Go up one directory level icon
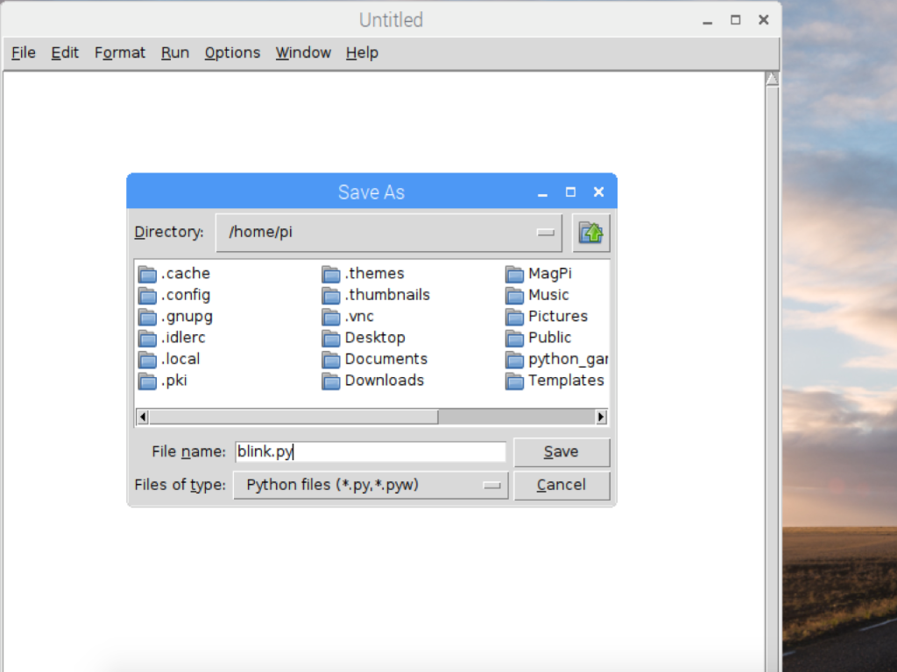The image size is (897, 672). click(x=591, y=233)
